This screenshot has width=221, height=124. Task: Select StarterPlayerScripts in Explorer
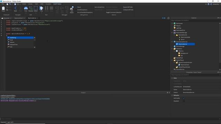coord(184,67)
